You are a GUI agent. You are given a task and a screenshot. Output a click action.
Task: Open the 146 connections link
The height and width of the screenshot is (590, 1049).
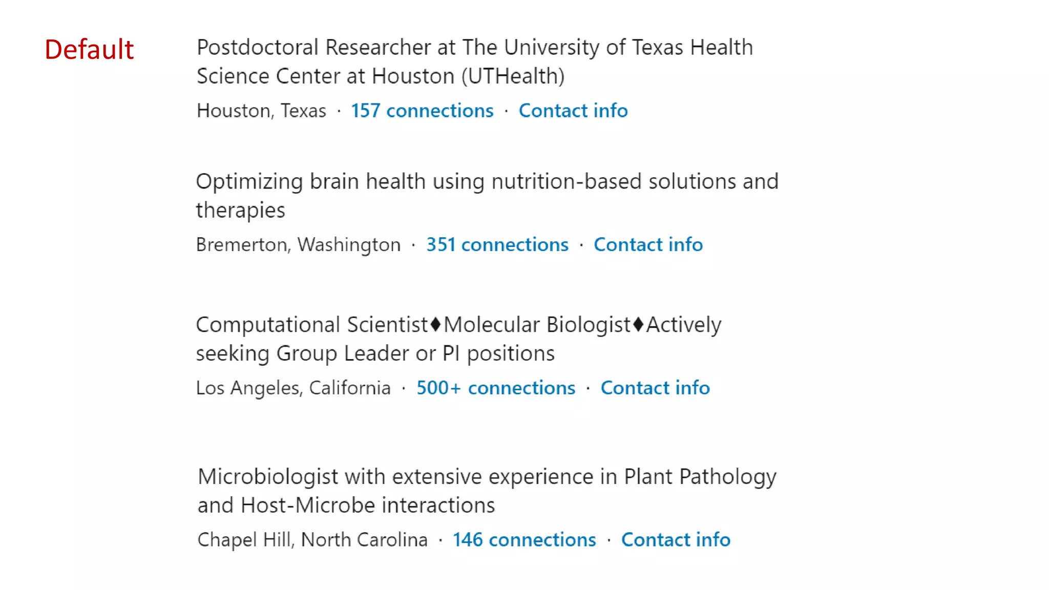click(x=524, y=540)
